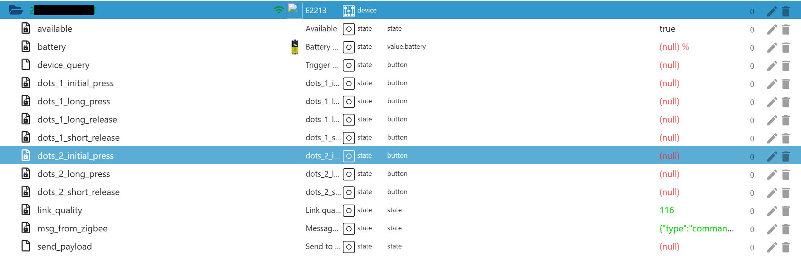This screenshot has height=256, width=801.
Task: Open pencil editor for link_quality
Action: point(772,211)
